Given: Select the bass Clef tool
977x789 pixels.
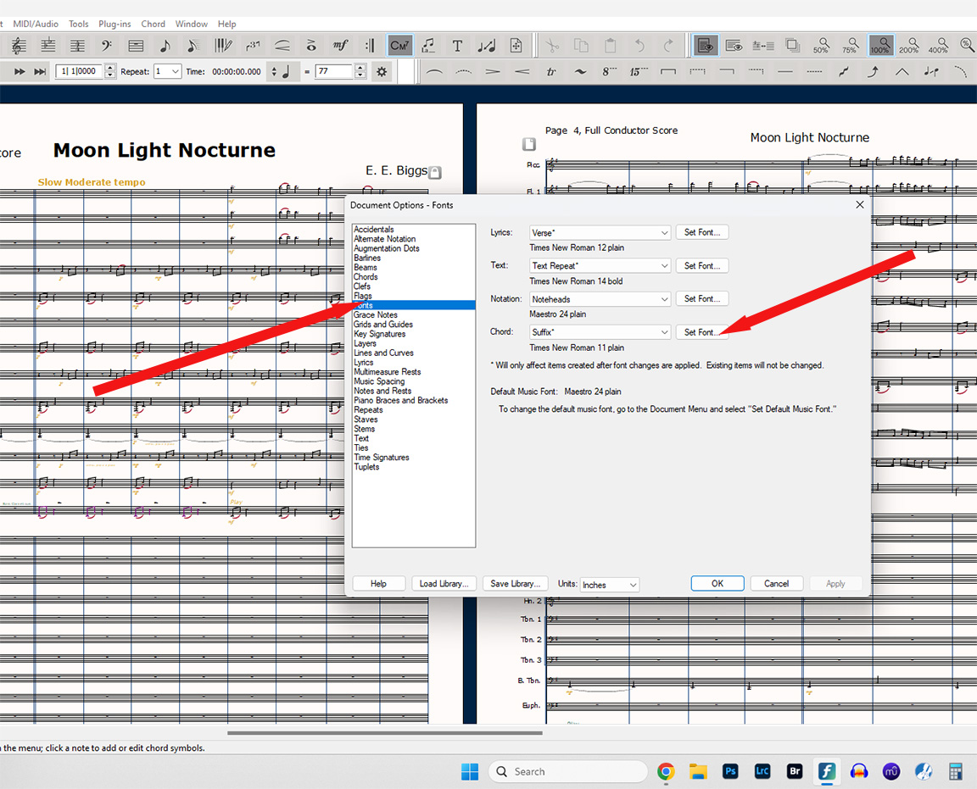Looking at the screenshot, I should coord(107,46).
